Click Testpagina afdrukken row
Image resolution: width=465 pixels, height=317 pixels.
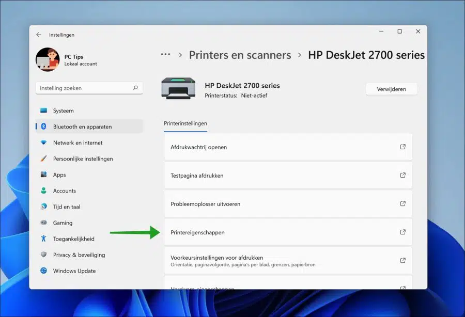pyautogui.click(x=288, y=176)
